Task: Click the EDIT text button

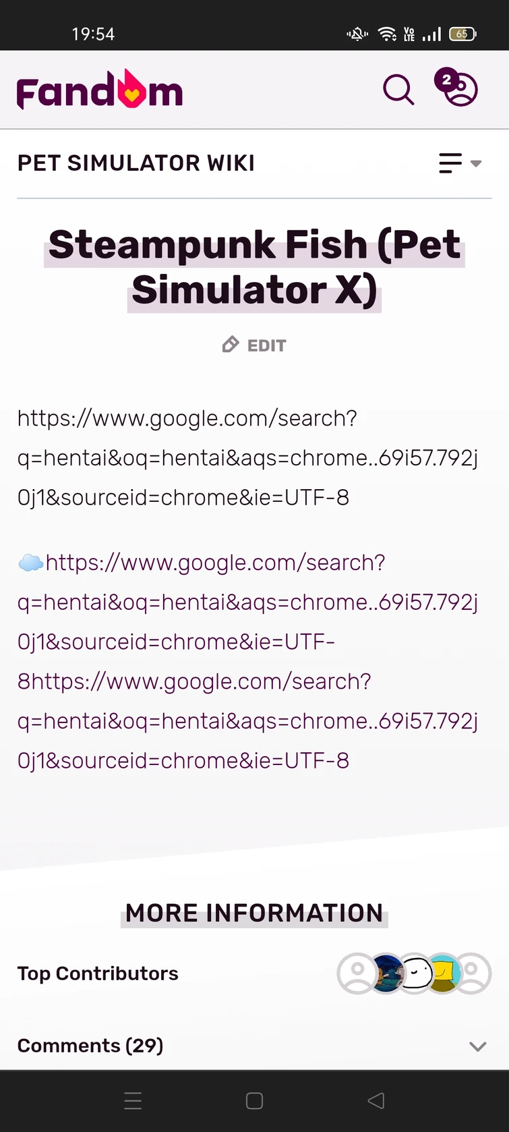Action: 267,346
